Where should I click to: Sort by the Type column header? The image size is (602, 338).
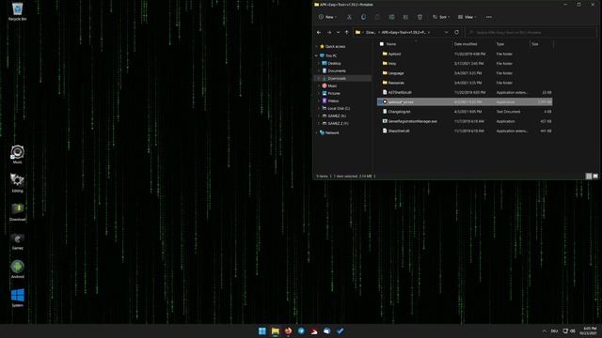[500, 44]
